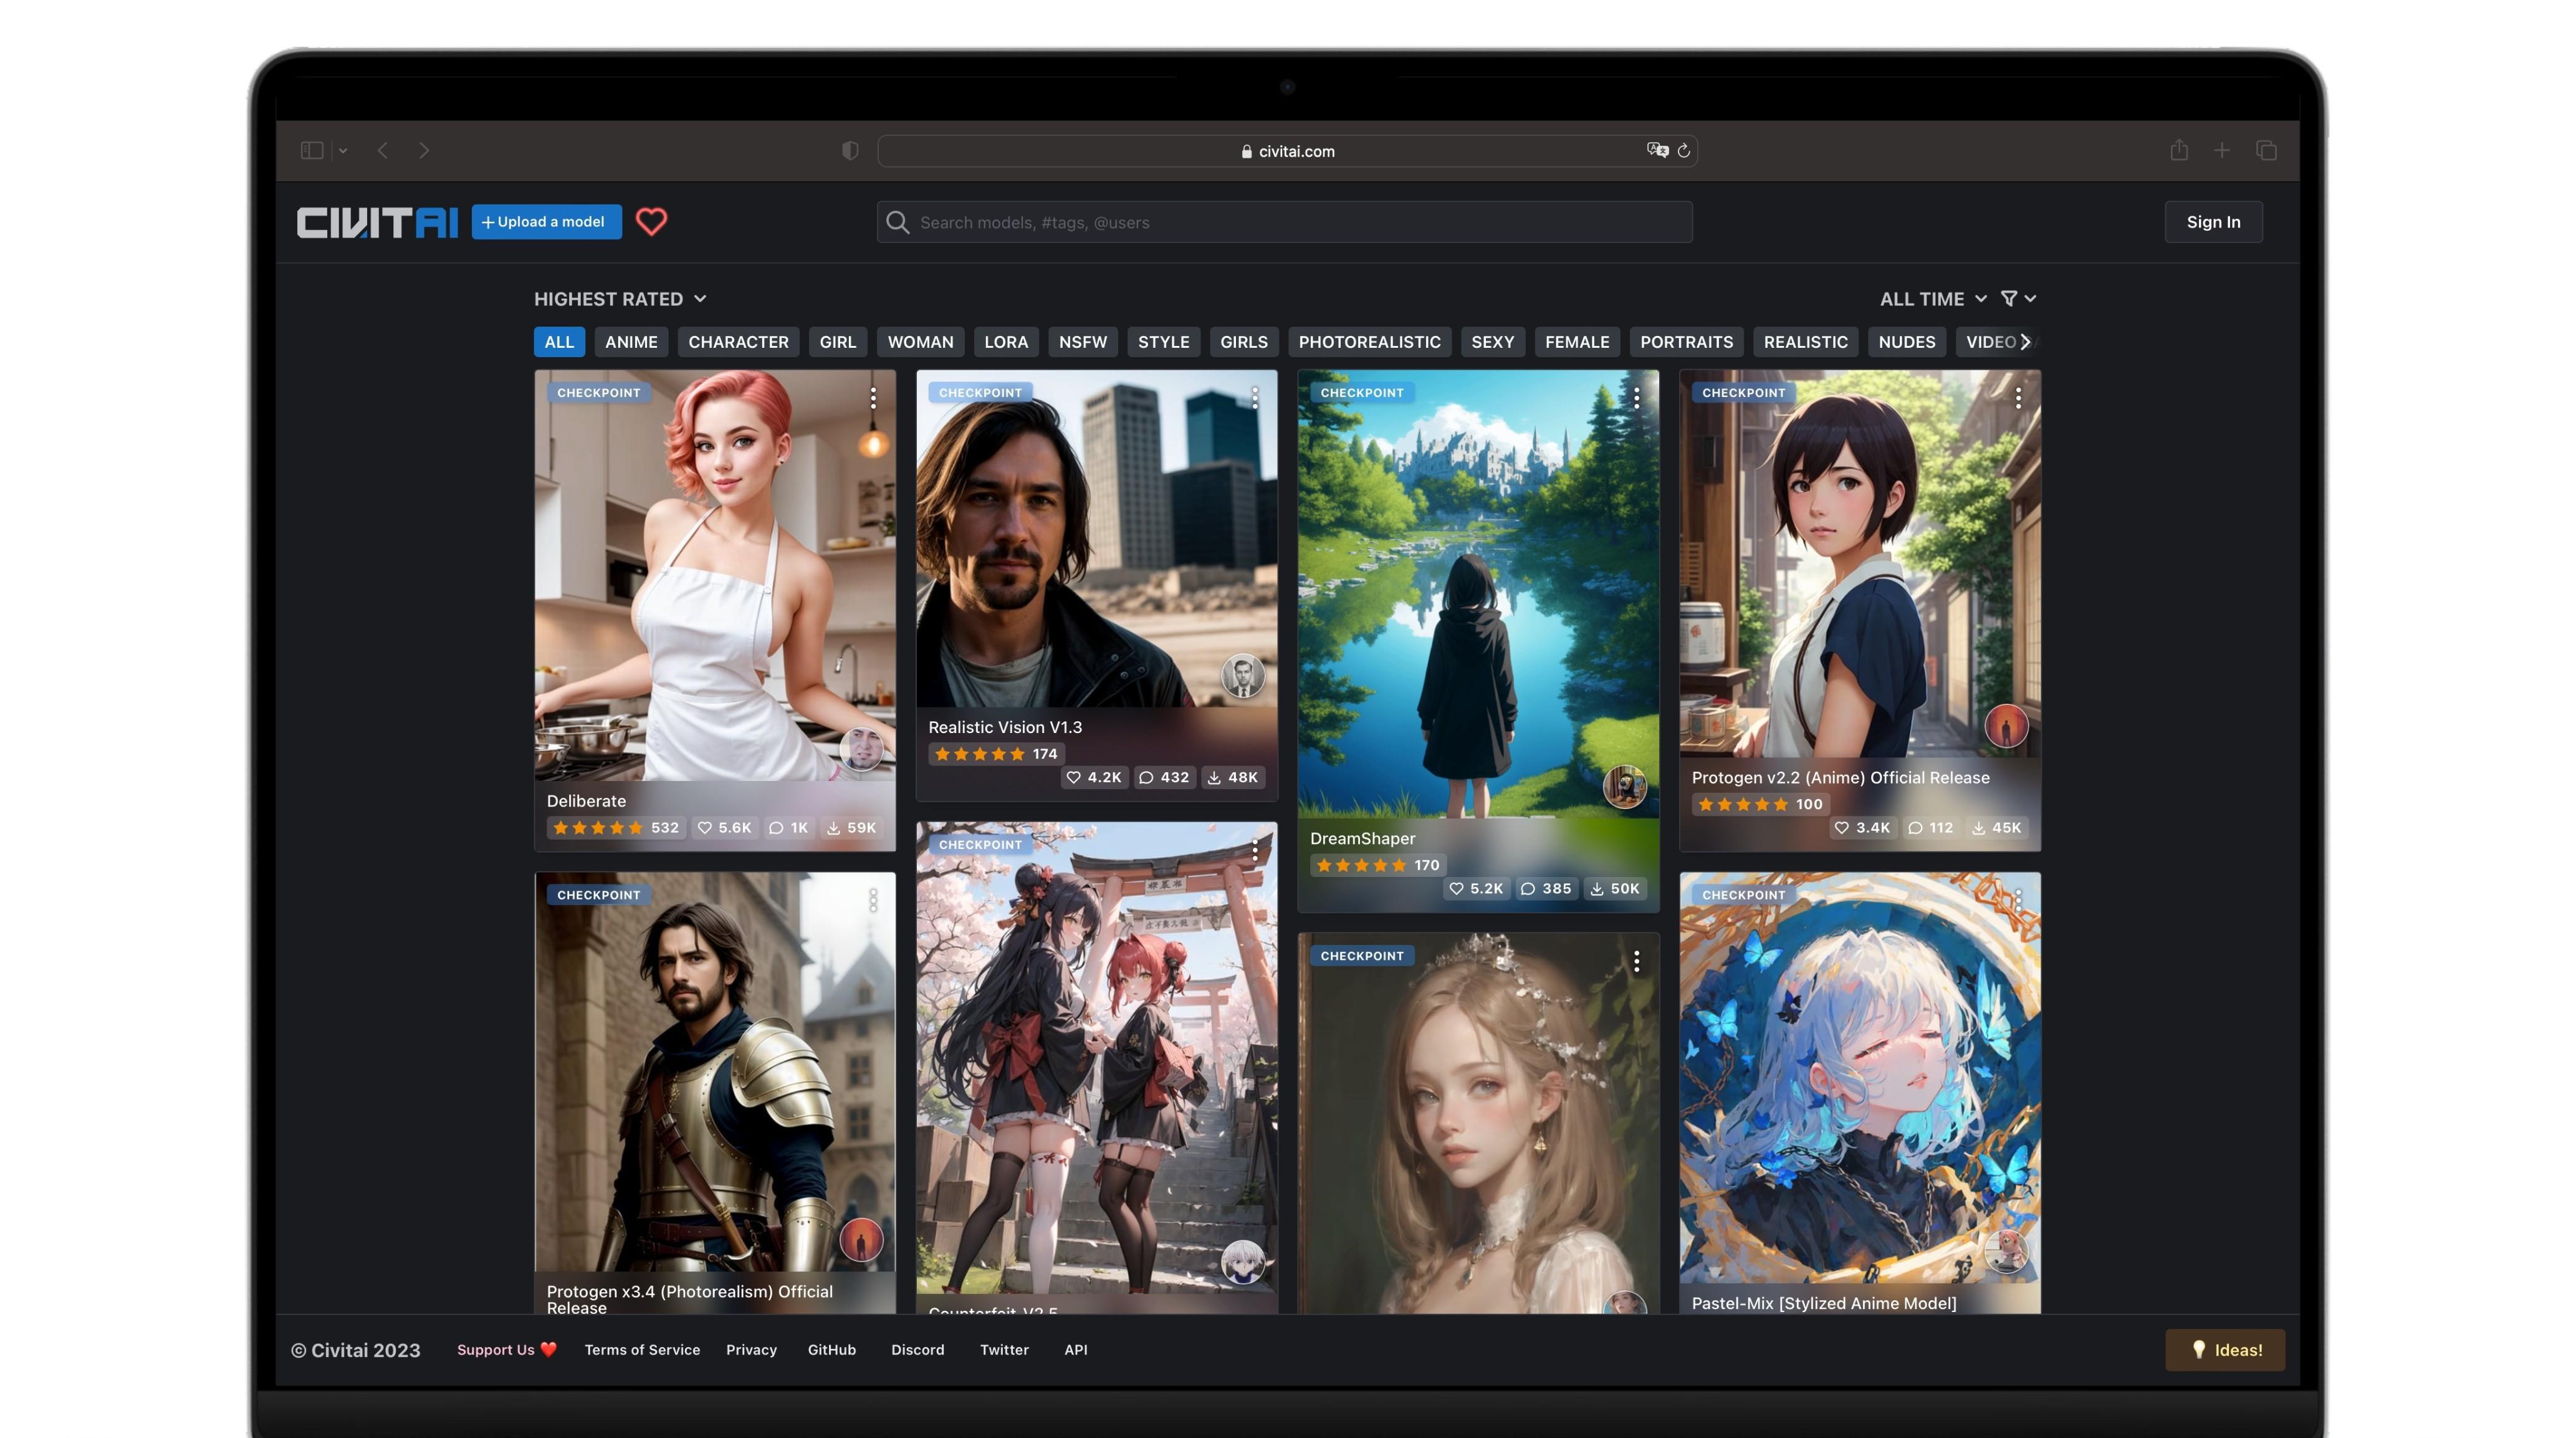This screenshot has height=1438, width=2576.
Task: Go forward with Safari forward arrow
Action: (x=424, y=150)
